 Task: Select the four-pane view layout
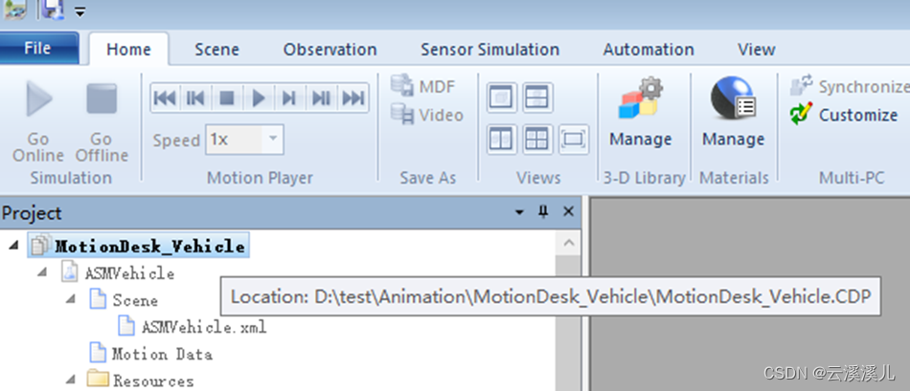[x=537, y=139]
